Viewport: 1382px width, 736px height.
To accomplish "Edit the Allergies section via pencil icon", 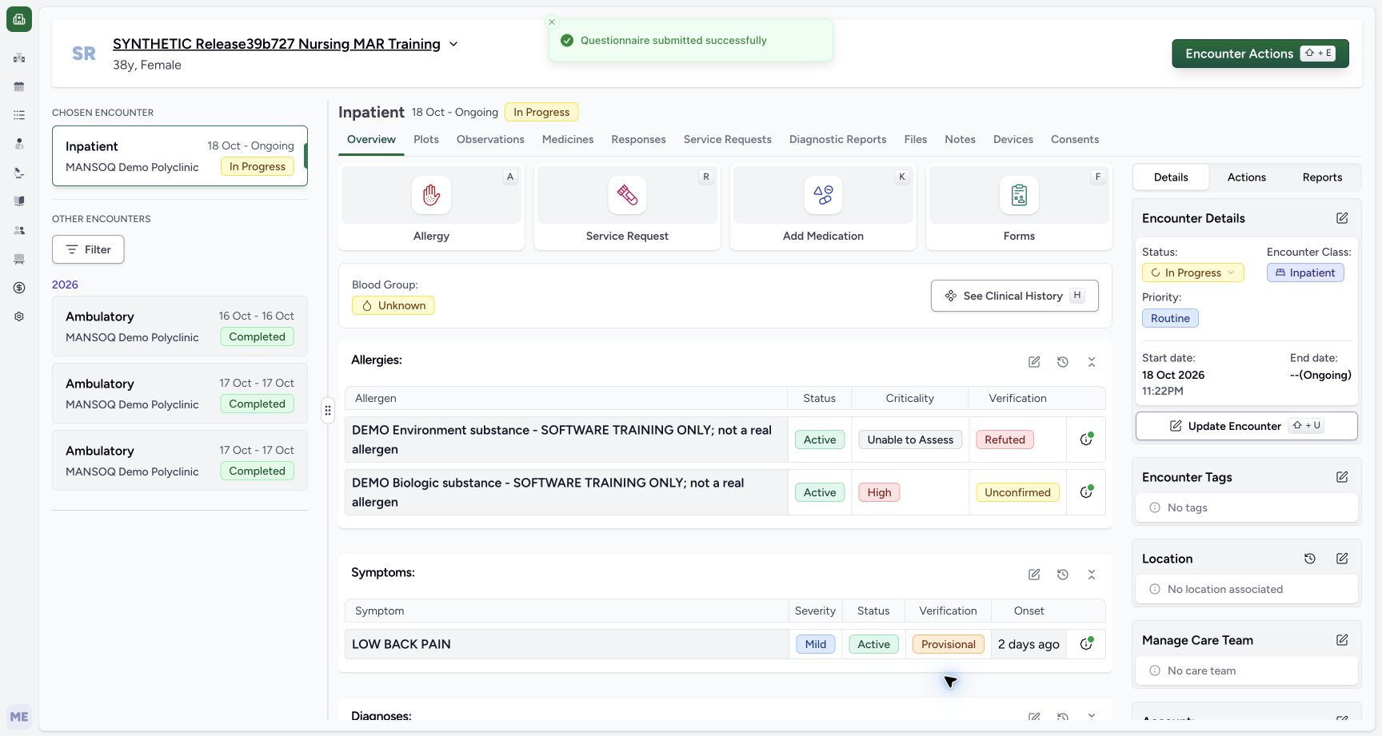I will 1034,362.
